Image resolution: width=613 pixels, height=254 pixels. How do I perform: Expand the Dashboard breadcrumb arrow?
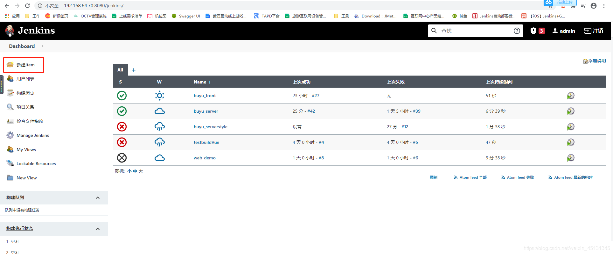[x=43, y=46]
